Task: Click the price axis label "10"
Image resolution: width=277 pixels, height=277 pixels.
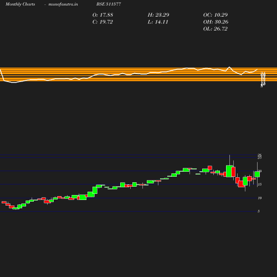Action: [260, 198]
